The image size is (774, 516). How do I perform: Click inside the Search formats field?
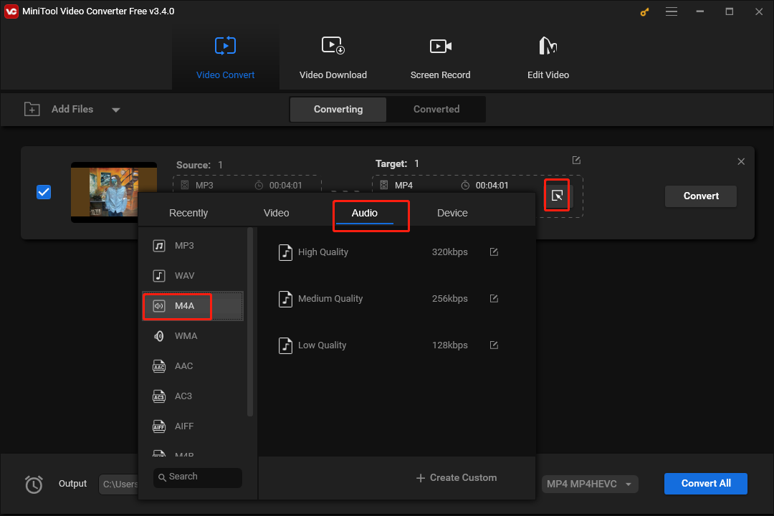(x=197, y=477)
